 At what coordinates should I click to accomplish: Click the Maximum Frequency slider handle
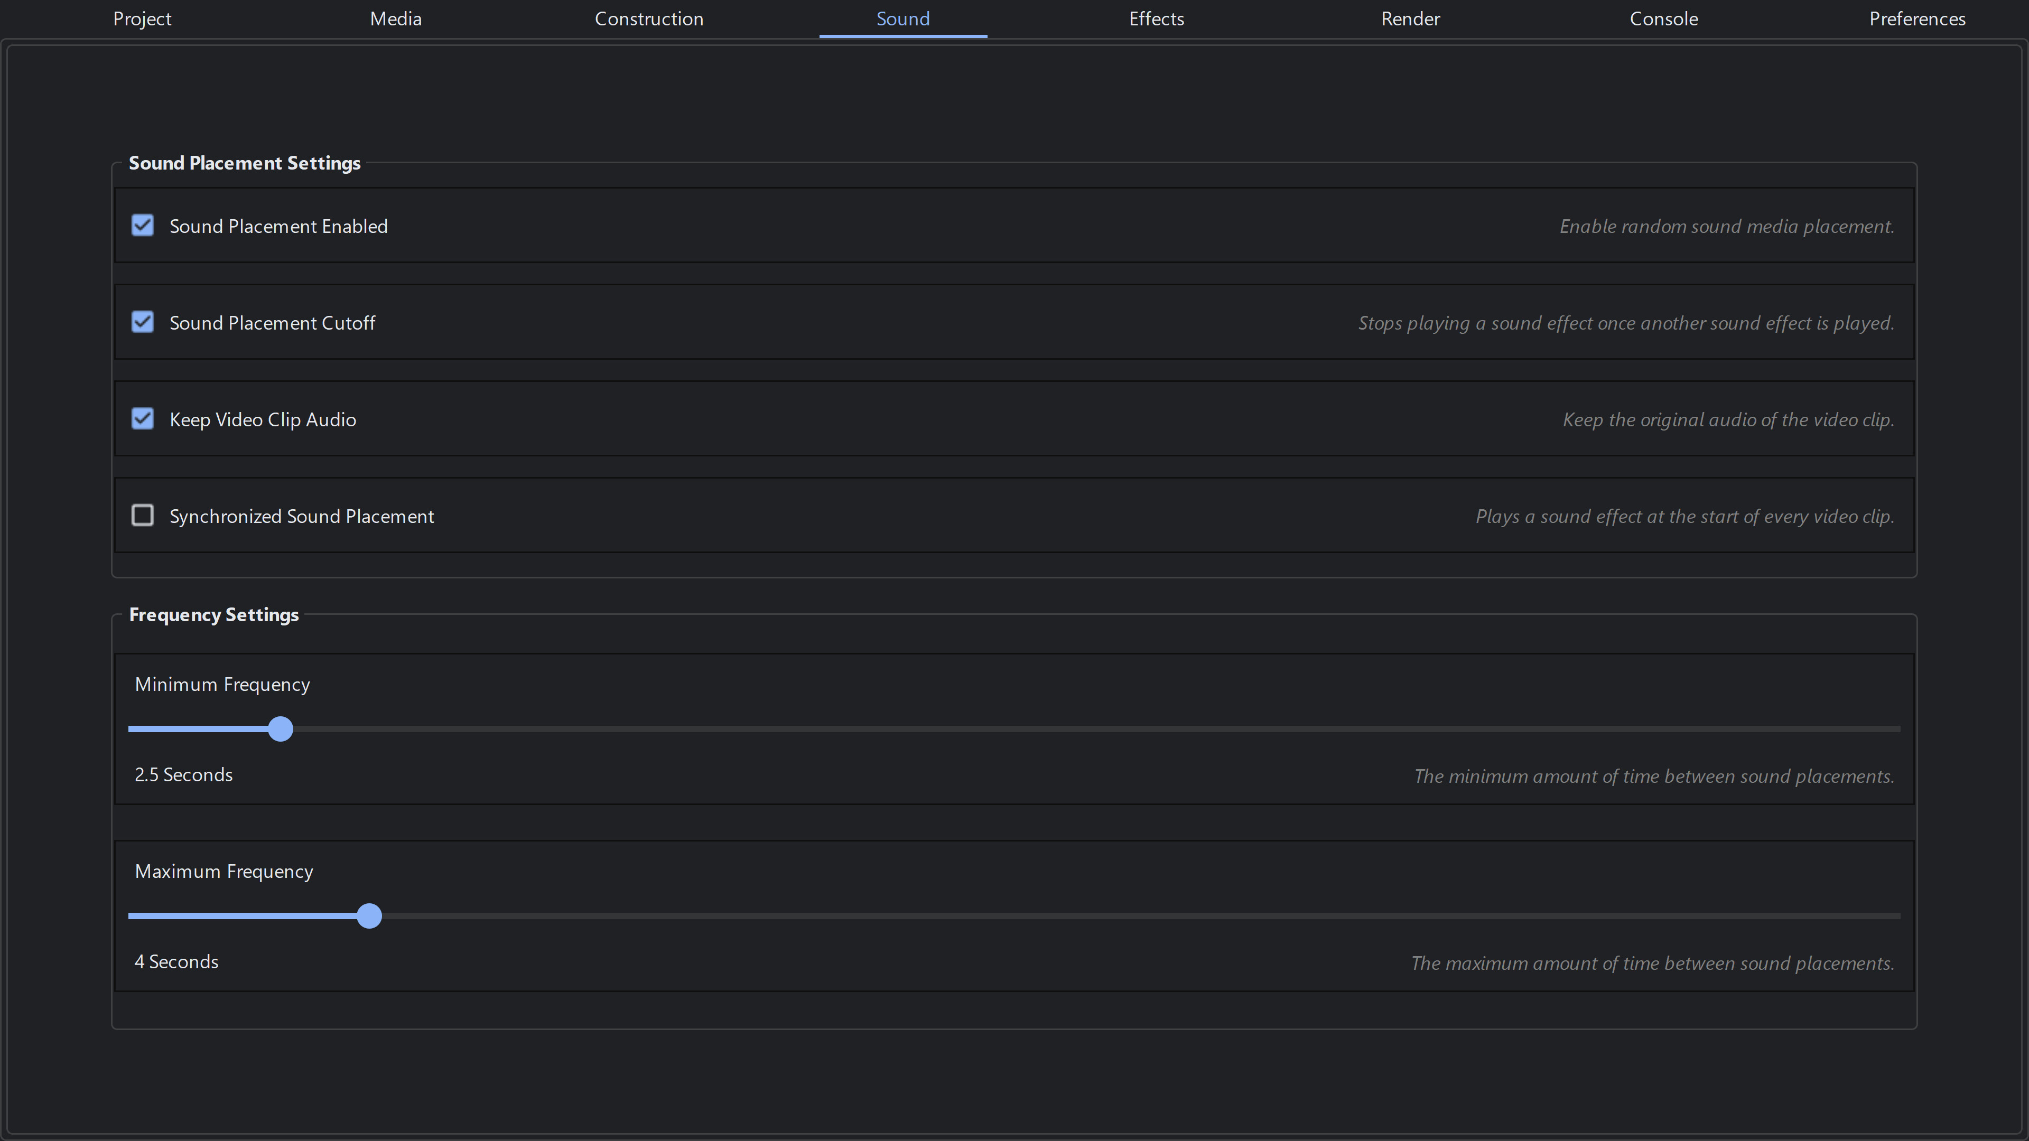[369, 916]
